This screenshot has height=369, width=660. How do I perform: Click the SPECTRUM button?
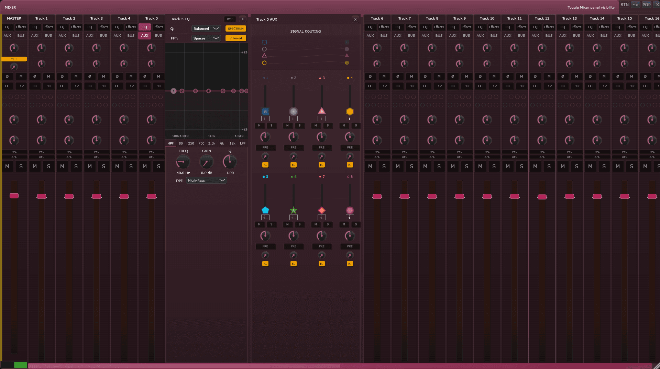pyautogui.click(x=235, y=28)
